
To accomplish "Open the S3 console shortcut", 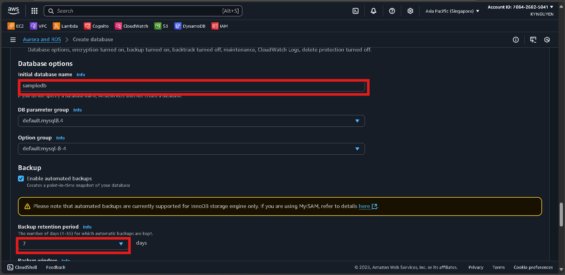I will [161, 26].
